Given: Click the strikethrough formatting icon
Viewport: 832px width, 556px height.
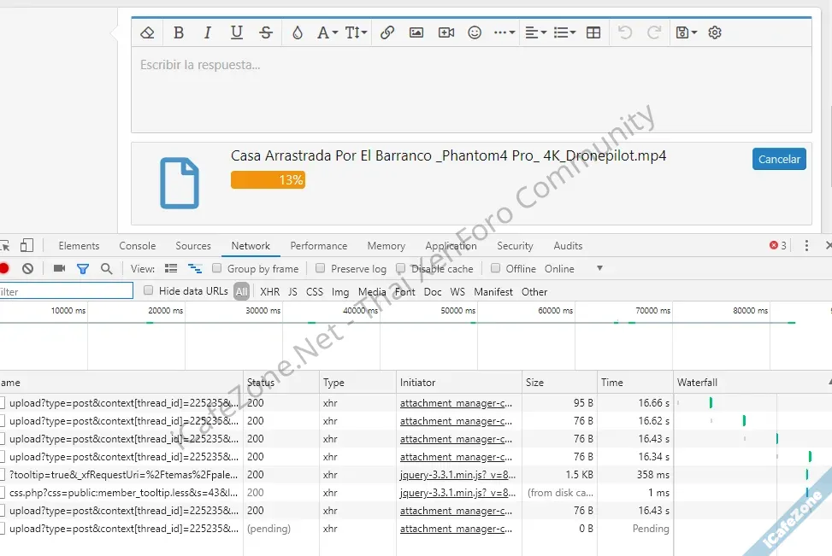Looking at the screenshot, I should (x=266, y=32).
